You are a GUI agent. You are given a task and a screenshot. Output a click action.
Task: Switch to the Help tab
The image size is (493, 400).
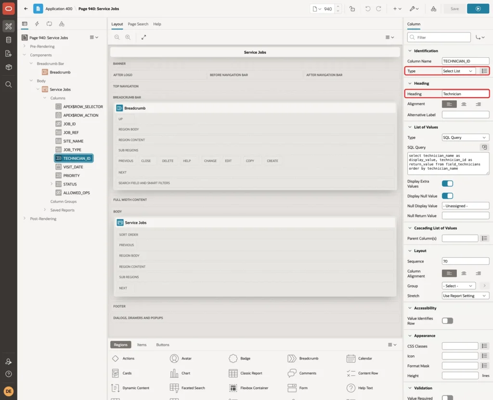pos(157,24)
